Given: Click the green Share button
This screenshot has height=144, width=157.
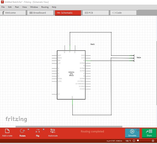Looking at the screenshot, I should 149,133.
